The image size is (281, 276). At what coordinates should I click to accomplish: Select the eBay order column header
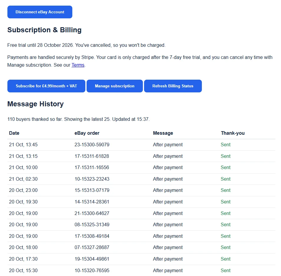coord(87,133)
